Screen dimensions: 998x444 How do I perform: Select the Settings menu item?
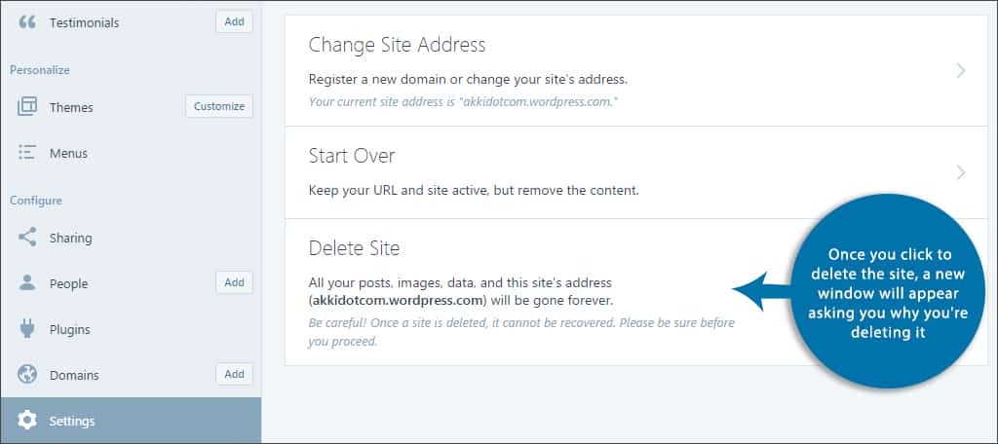(x=131, y=421)
